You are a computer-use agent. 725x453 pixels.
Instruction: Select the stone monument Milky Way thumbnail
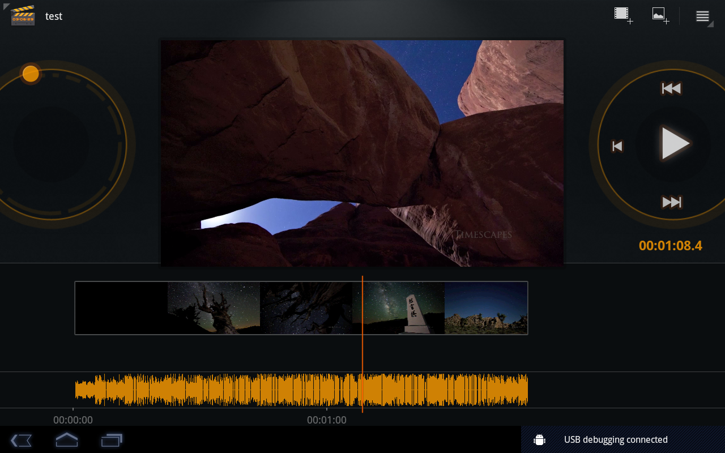point(398,308)
